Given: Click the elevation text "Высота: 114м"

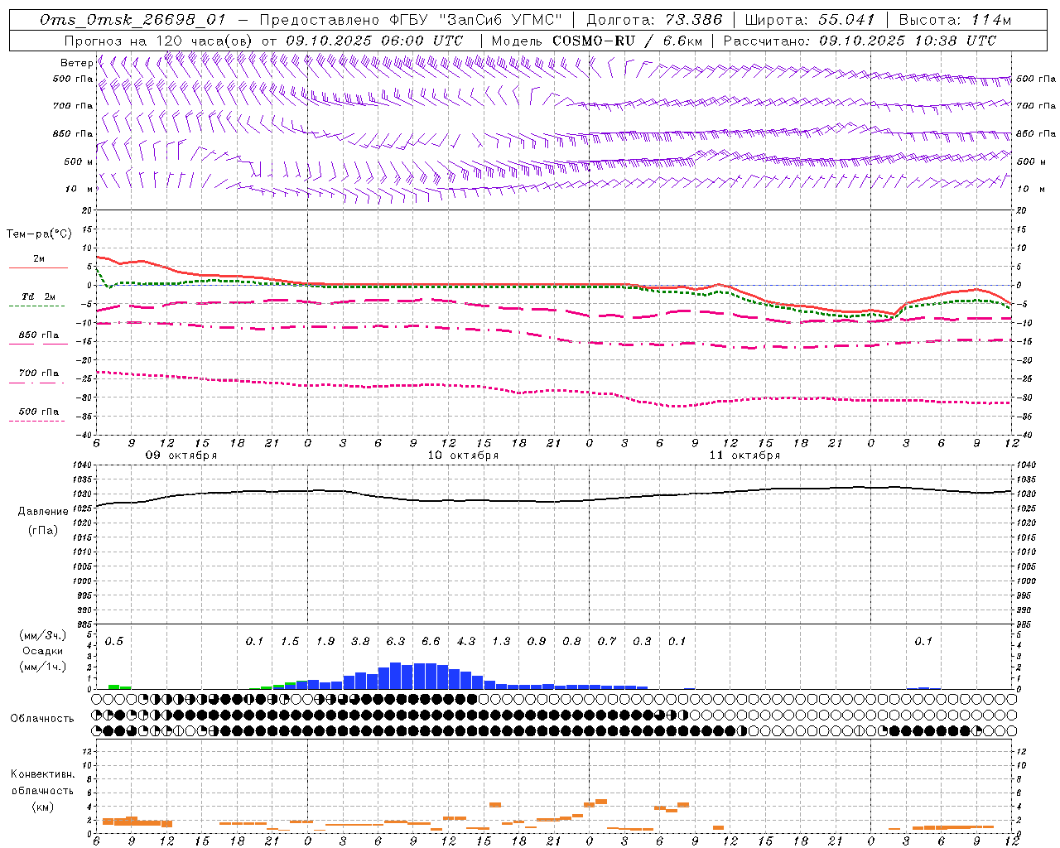Looking at the screenshot, I should click(x=955, y=20).
